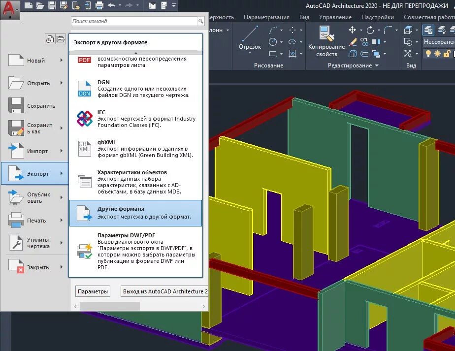Open the Undo history dropdown arrow
455x351 pixels.
pos(120,5)
